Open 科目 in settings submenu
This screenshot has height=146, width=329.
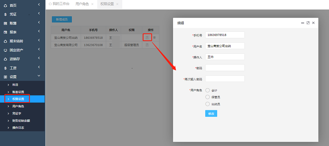22,84
